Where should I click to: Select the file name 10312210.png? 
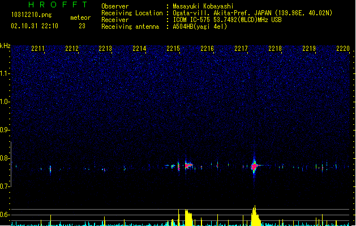(32, 15)
